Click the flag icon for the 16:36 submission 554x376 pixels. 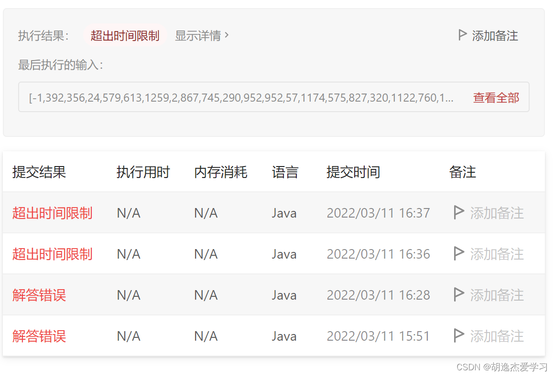[x=458, y=254]
